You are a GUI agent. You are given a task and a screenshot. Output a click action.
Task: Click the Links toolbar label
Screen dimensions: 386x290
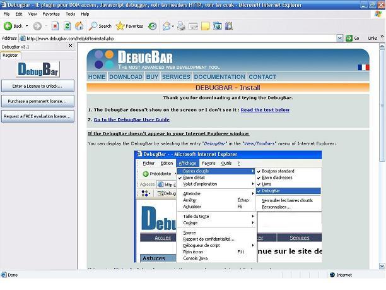tap(373, 38)
